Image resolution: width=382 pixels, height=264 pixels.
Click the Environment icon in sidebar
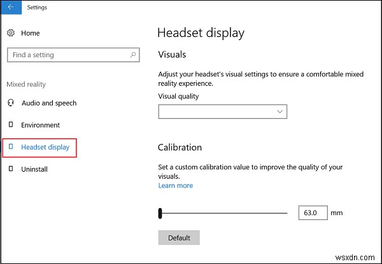pos(10,125)
